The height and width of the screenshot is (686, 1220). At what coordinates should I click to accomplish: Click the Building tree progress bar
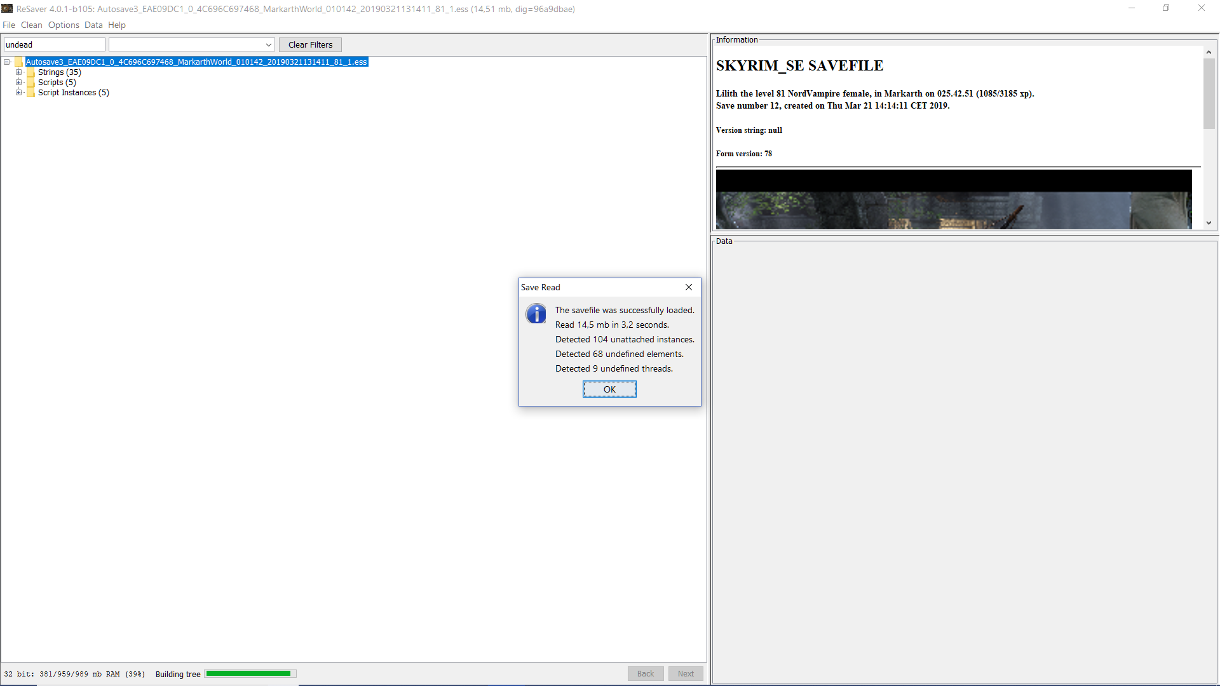coord(250,674)
